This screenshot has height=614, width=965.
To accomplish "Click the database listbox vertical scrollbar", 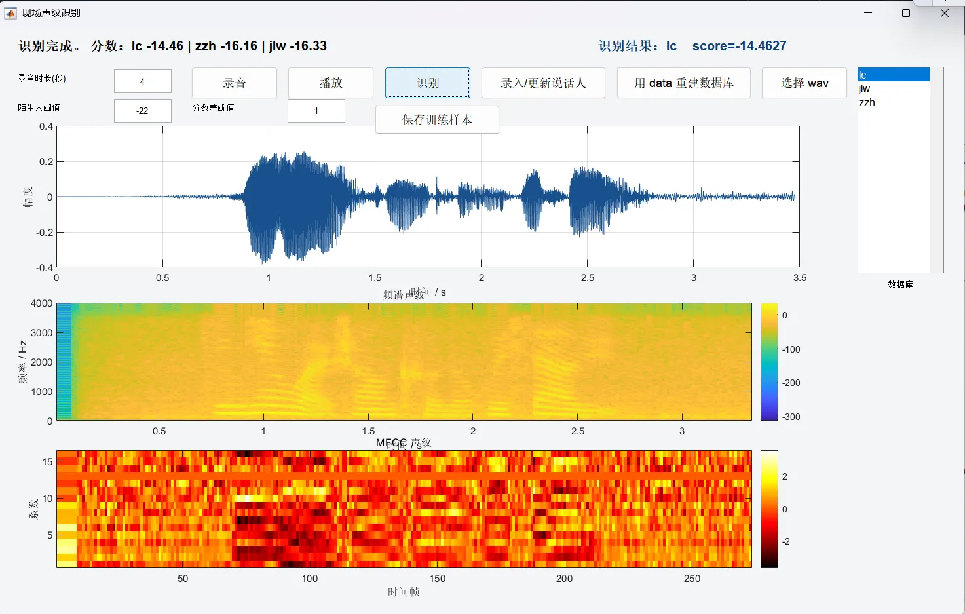I will [937, 170].
